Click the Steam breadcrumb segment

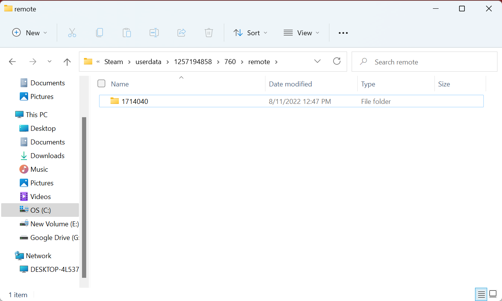[114, 62]
